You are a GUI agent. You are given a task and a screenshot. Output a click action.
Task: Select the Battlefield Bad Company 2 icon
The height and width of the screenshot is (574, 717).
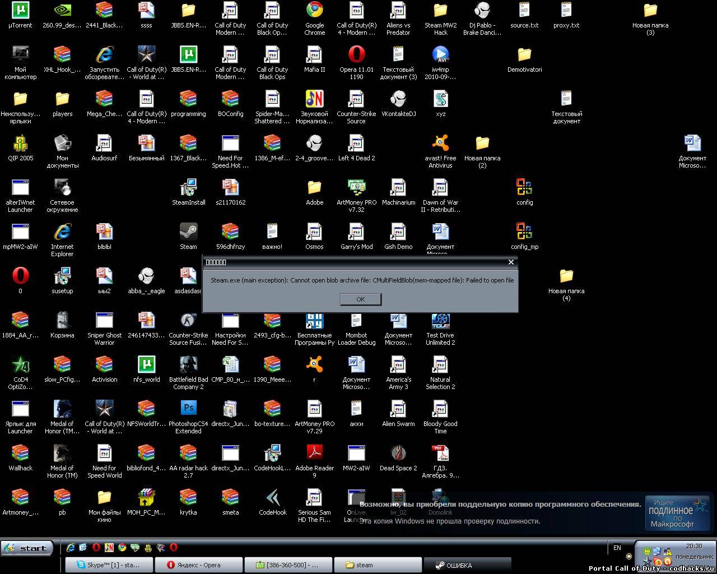point(188,373)
